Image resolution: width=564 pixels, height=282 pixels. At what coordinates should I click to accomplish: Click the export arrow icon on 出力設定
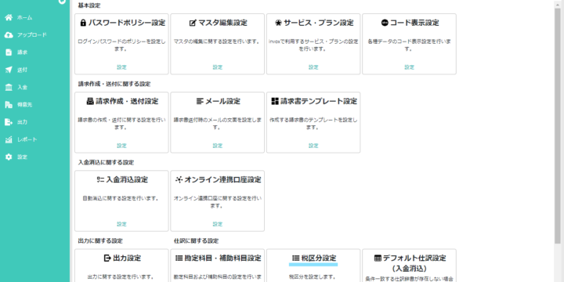(107, 258)
